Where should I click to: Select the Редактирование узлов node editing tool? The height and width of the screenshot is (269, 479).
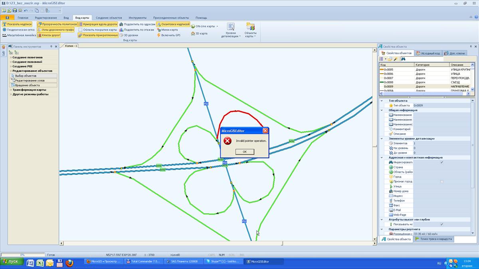(30, 81)
